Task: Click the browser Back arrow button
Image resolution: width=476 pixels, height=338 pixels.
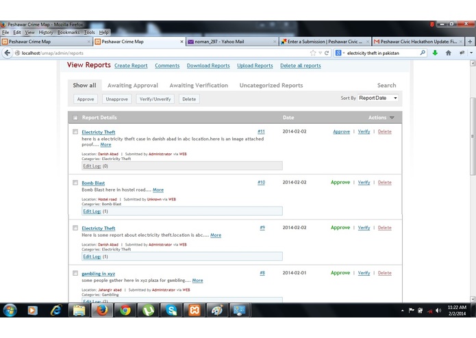Action: tap(7, 53)
